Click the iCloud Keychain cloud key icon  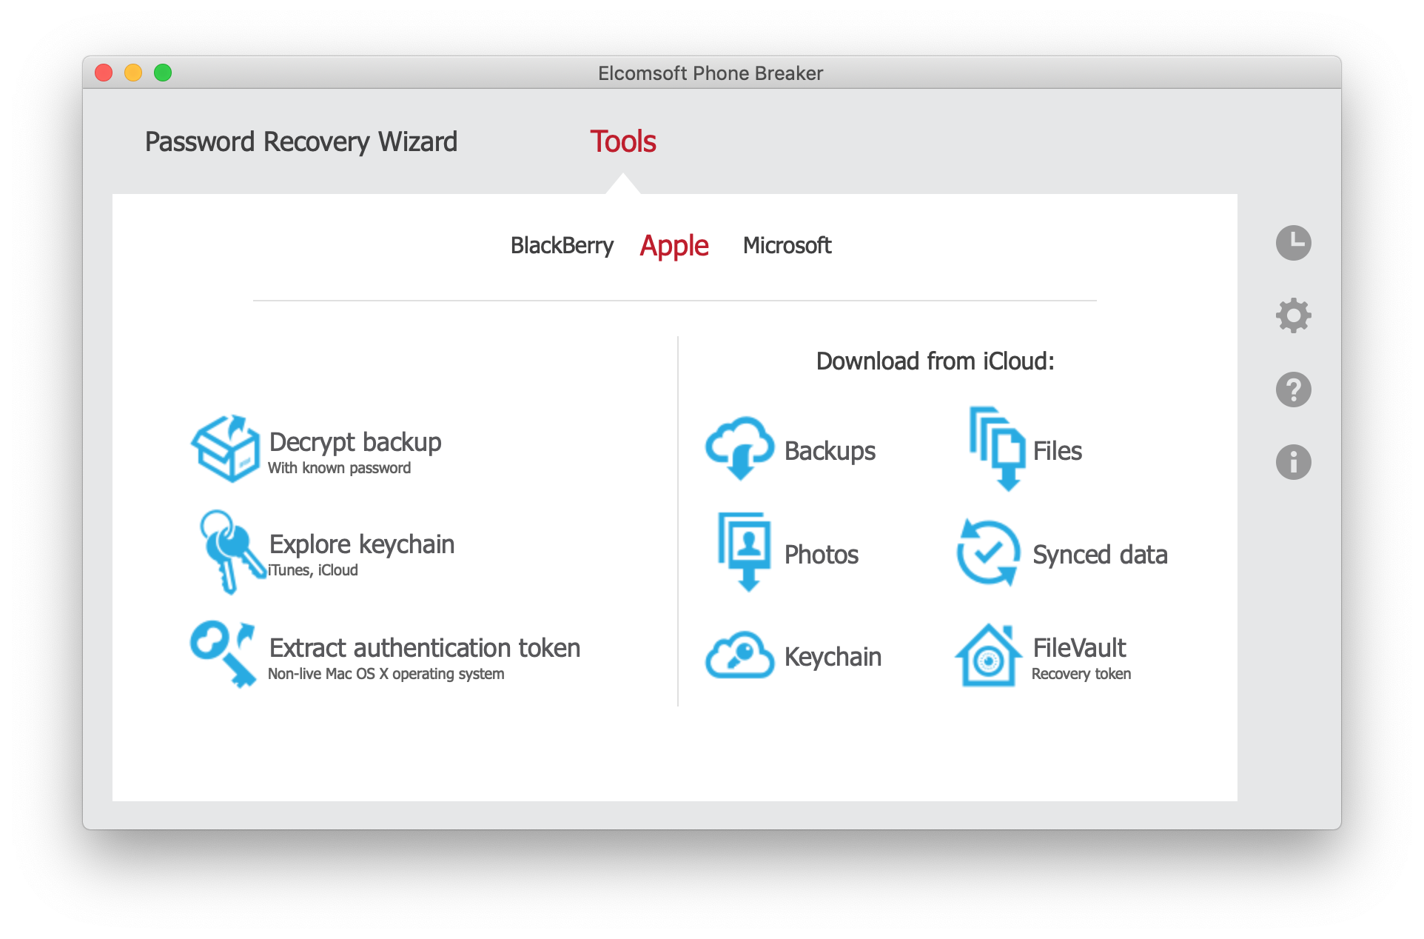(739, 655)
